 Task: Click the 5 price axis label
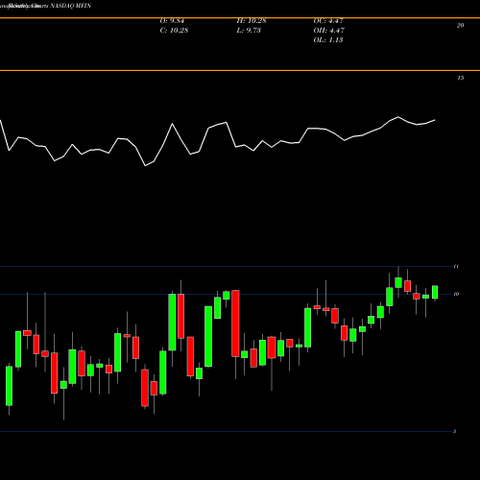(455, 431)
